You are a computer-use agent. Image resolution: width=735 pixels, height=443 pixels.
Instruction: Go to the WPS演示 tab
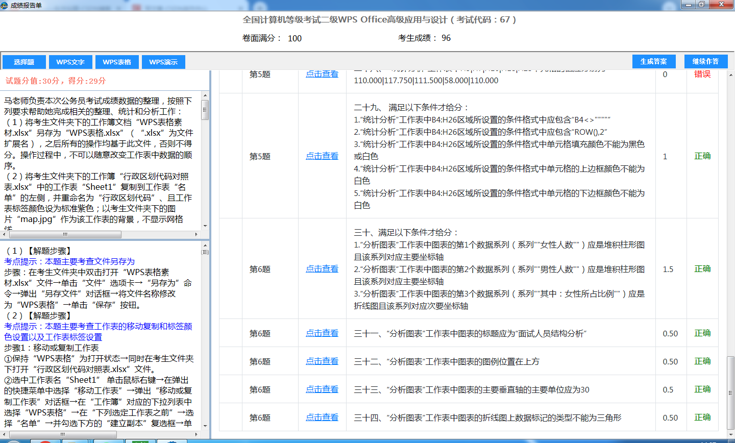(163, 62)
